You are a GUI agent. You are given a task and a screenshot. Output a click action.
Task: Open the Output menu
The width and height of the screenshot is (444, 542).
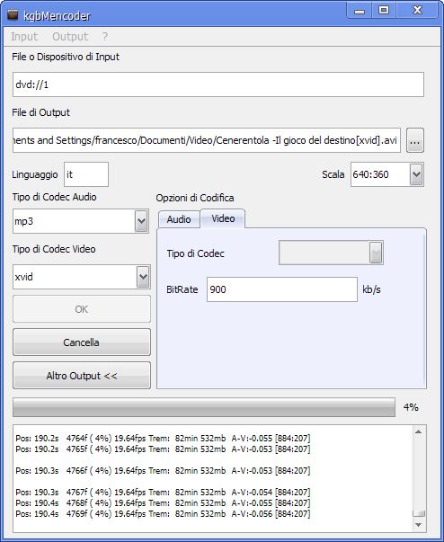coord(70,36)
